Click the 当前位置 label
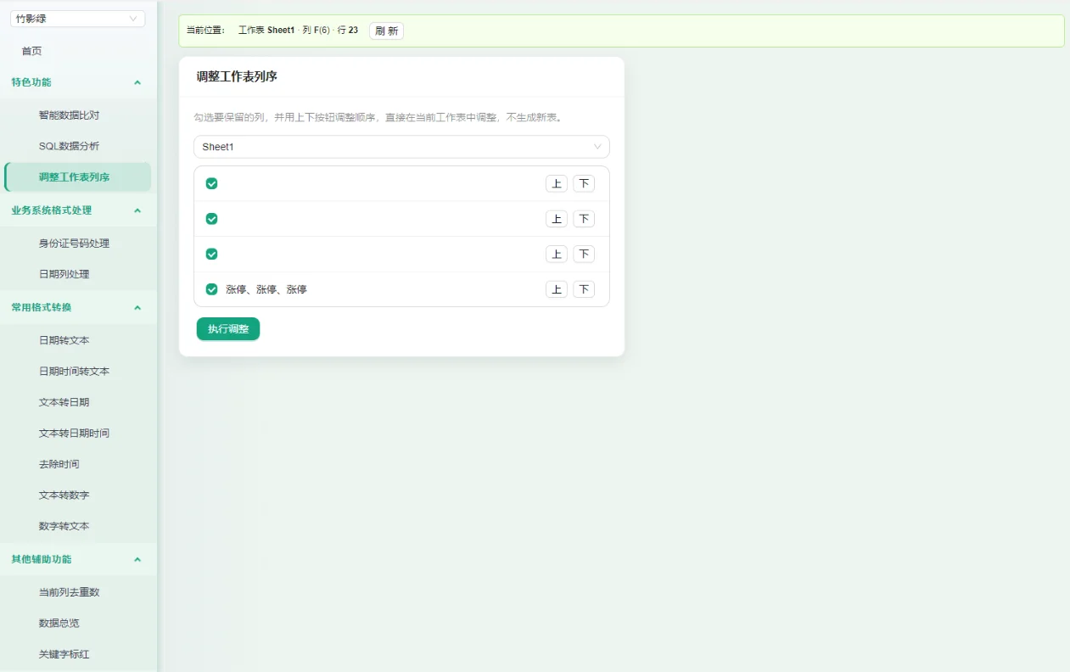 click(x=206, y=31)
